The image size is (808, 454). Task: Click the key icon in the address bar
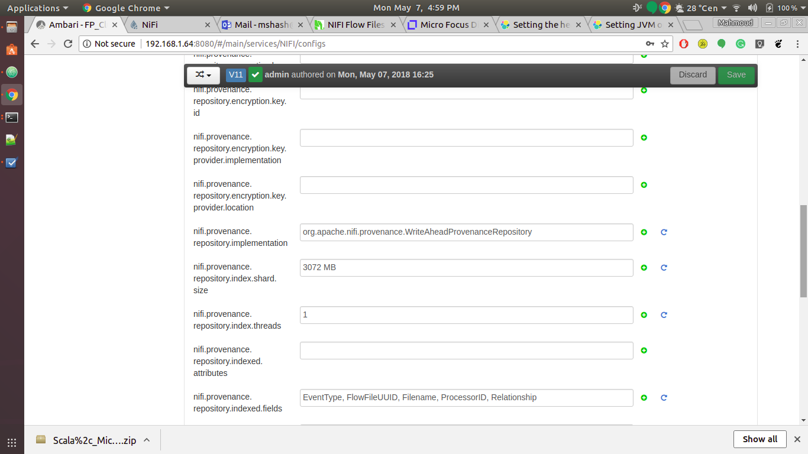click(651, 44)
